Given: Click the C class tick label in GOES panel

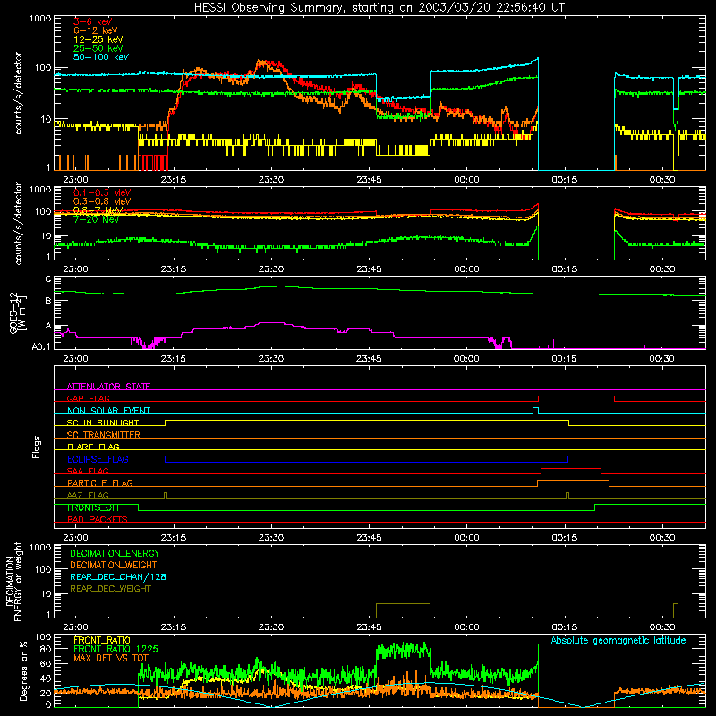Looking at the screenshot, I should pyautogui.click(x=48, y=279).
